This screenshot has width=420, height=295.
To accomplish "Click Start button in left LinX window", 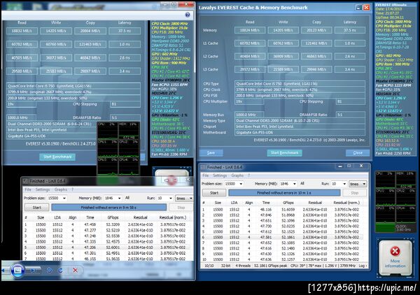I will [x=36, y=208].
